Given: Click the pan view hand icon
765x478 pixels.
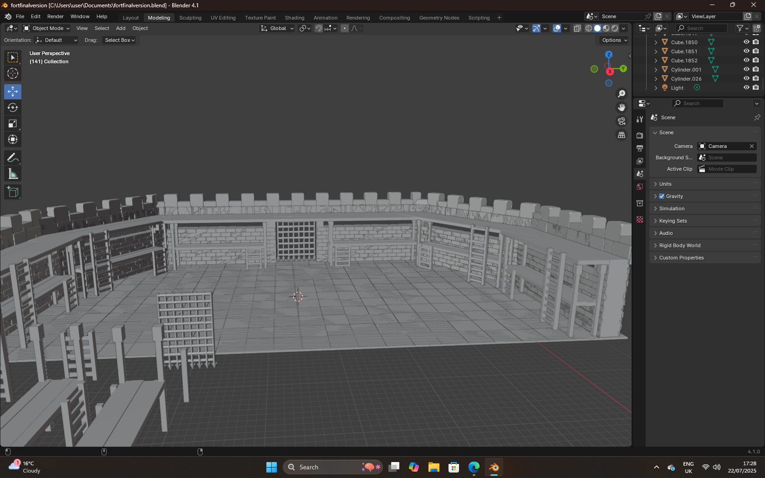Looking at the screenshot, I should [622, 107].
